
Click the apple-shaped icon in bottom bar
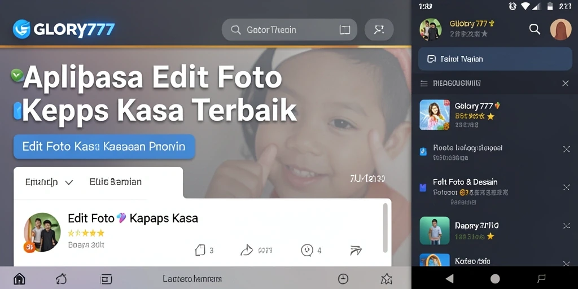click(61, 279)
